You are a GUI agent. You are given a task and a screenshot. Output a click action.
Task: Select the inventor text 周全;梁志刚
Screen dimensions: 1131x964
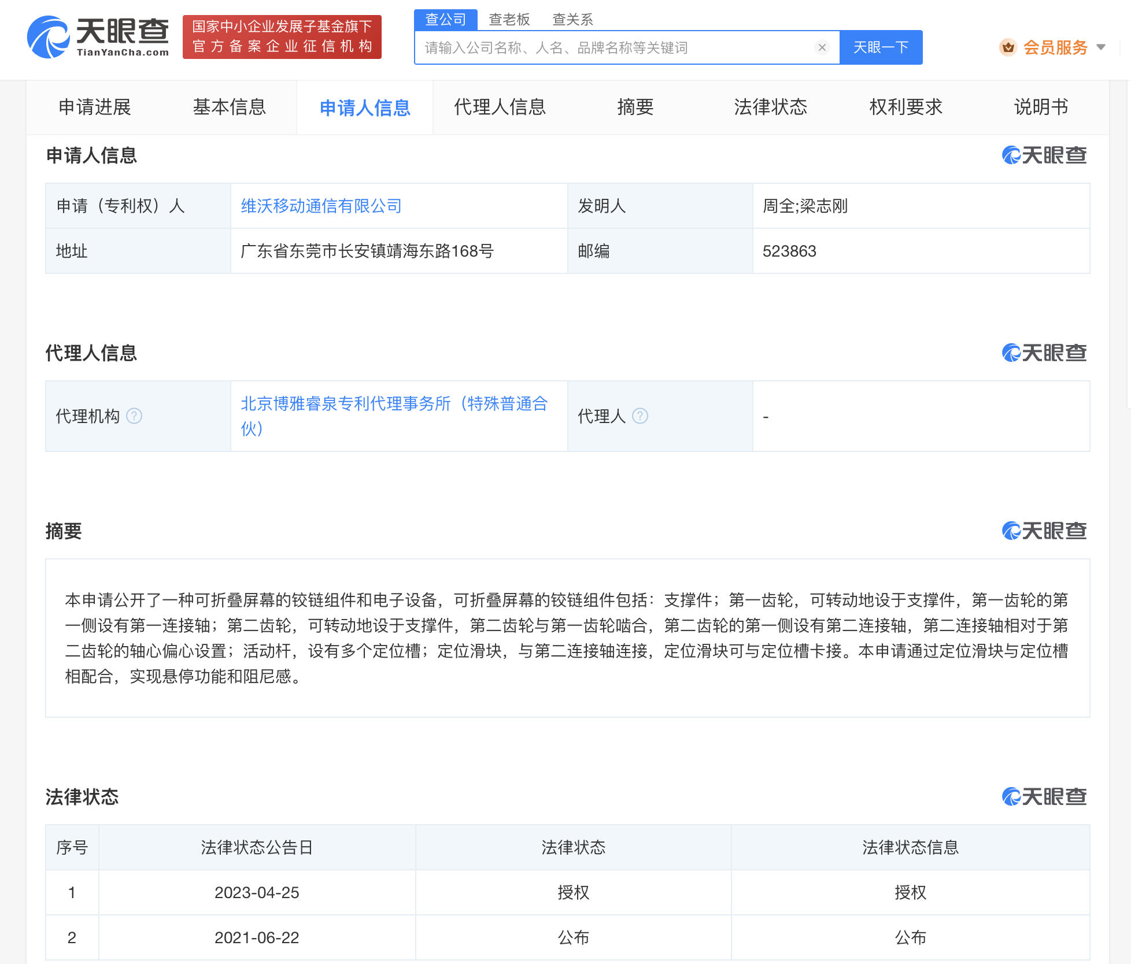[x=805, y=206]
